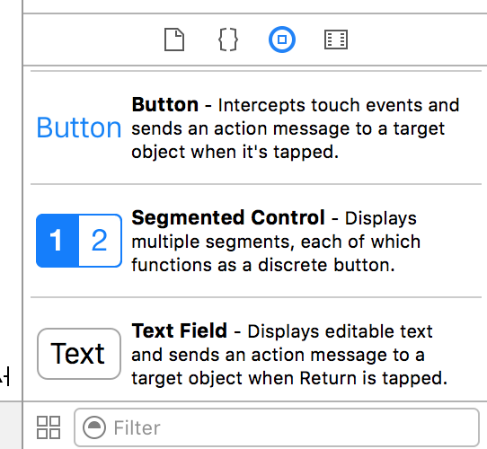
Task: Click the recent-items icon inside Filter field
Action: [94, 427]
